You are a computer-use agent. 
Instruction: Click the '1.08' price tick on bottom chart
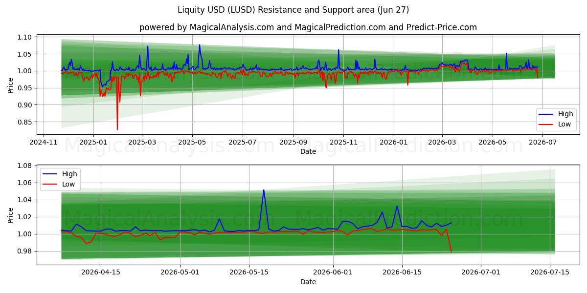[x=24, y=166]
